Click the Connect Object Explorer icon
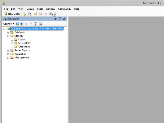164x123 pixels. pos(17,24)
